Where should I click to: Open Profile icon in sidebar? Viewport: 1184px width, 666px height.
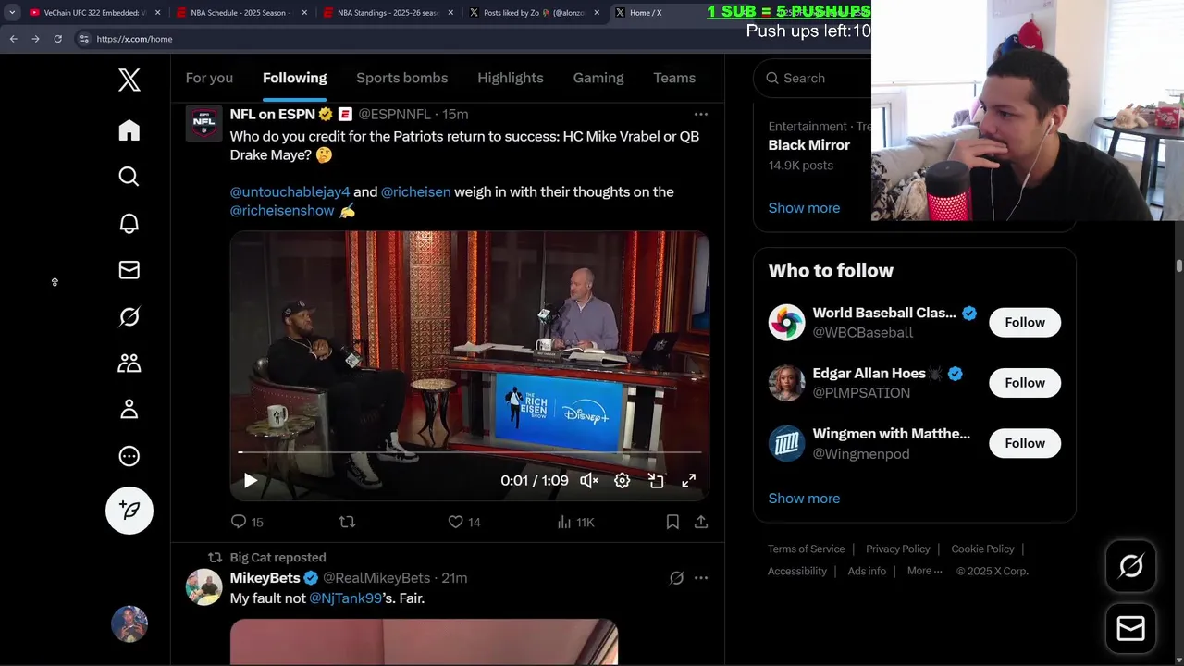[x=129, y=410]
